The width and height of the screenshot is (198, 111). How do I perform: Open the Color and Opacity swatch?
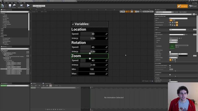point(176,35)
